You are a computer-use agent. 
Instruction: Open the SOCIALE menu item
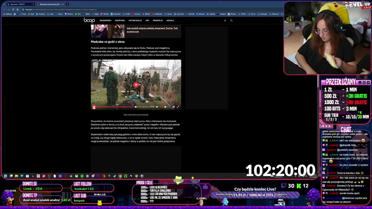[170, 20]
